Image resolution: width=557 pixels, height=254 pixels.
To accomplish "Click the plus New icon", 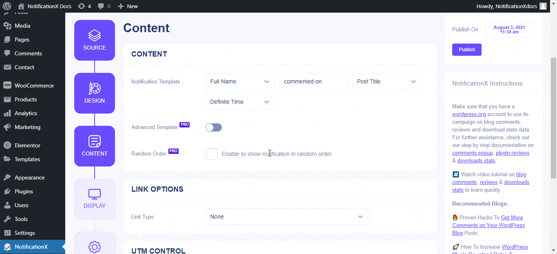I will coord(121,6).
